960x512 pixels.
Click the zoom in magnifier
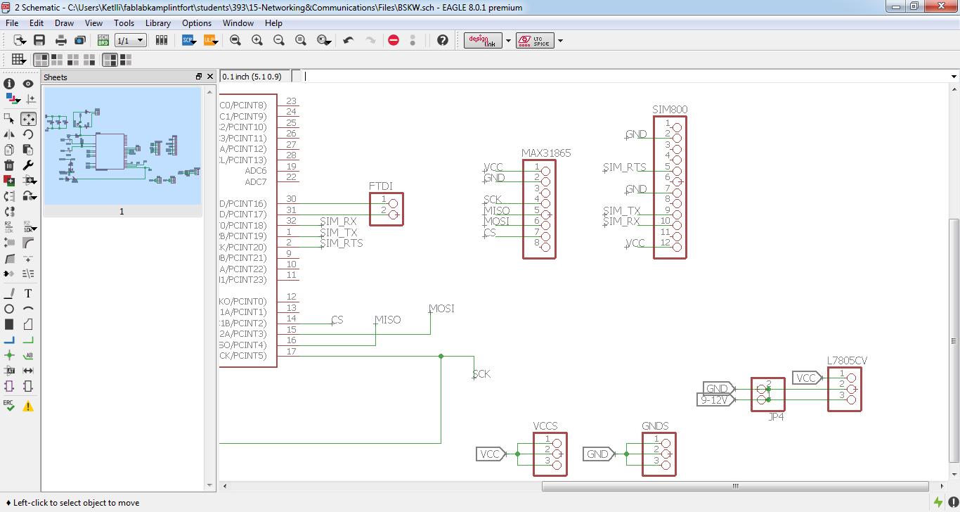257,40
